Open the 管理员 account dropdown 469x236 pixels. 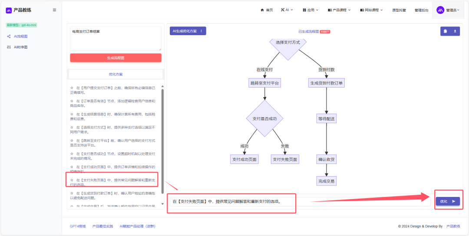point(448,10)
